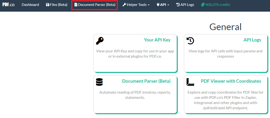The width and height of the screenshot is (270, 118).
Task: Open PDF Viewer with Coordinates card title
Action: [x=231, y=81]
